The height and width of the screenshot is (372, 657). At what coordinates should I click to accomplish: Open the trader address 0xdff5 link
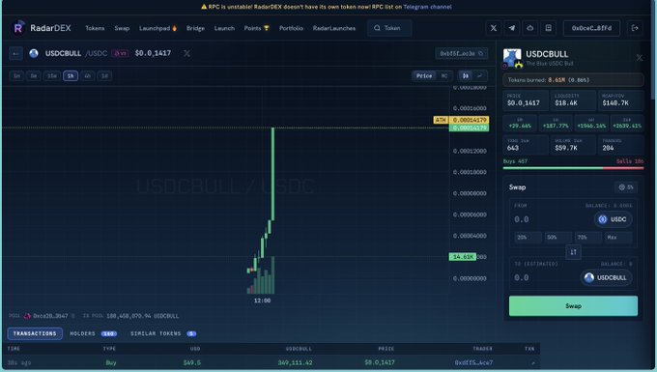pos(473,362)
